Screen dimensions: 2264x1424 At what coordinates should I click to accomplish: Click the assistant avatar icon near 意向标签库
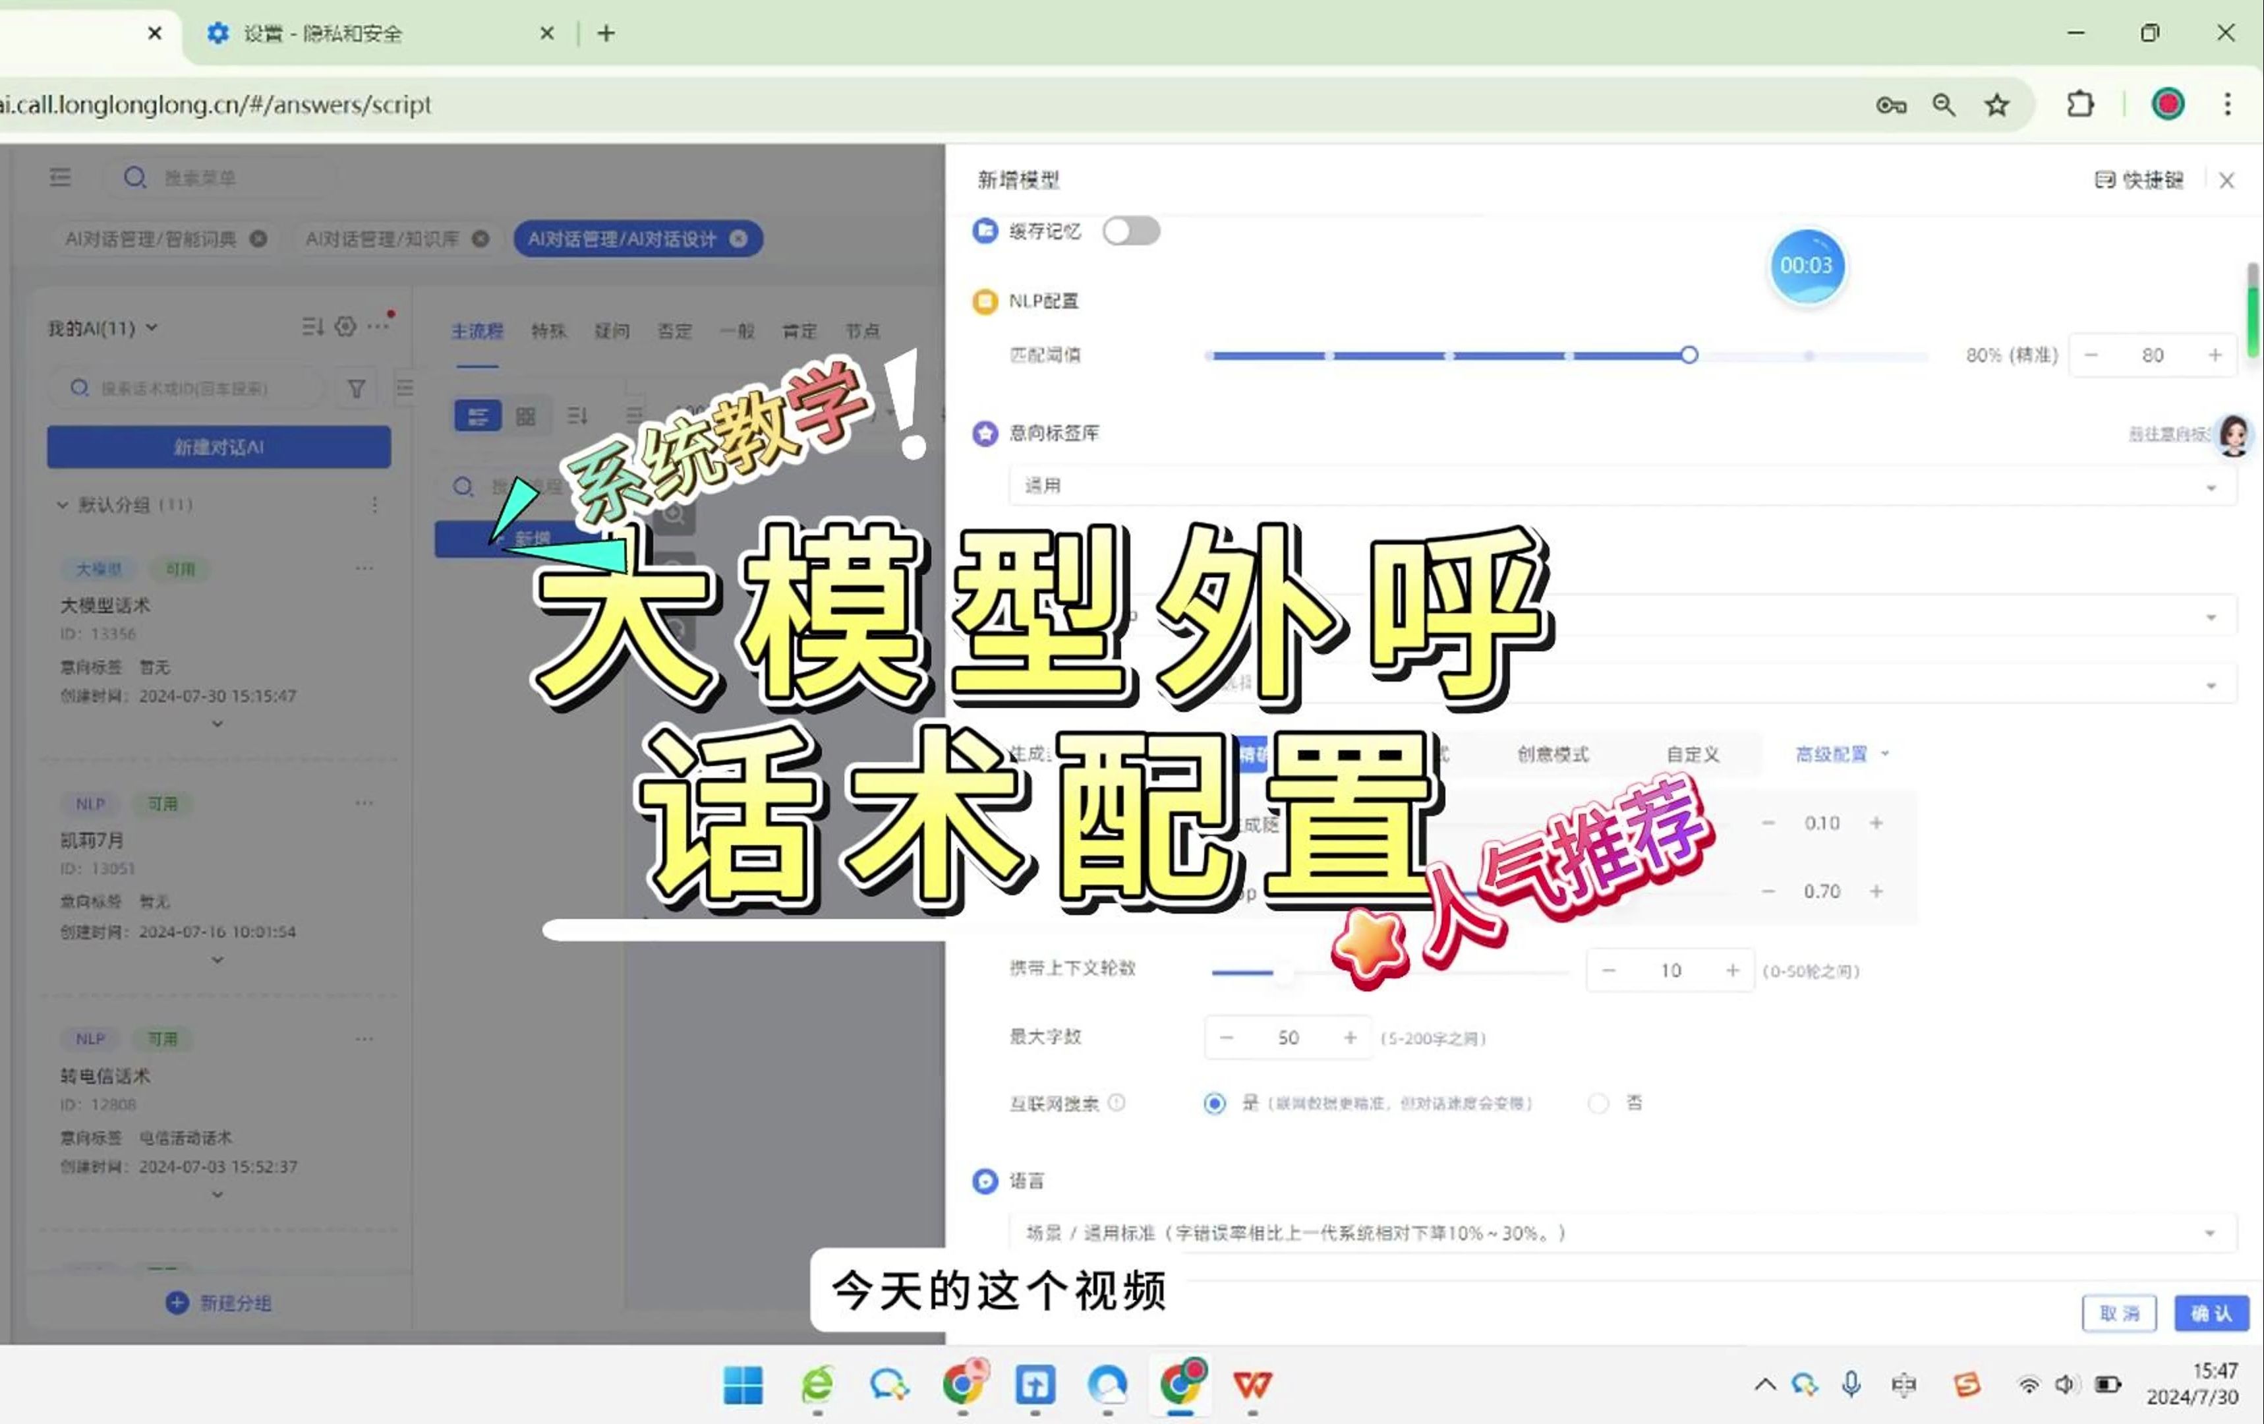(x=2234, y=436)
